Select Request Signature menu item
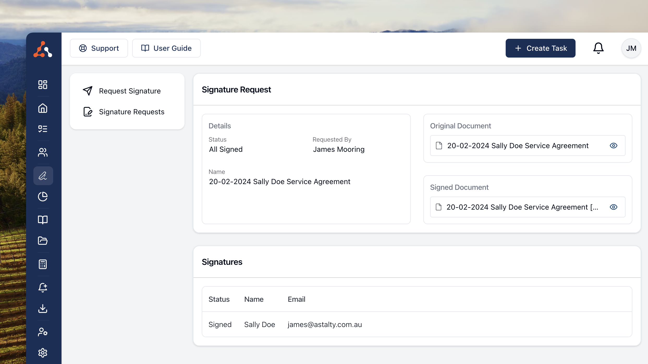This screenshot has height=364, width=648. coord(130,91)
